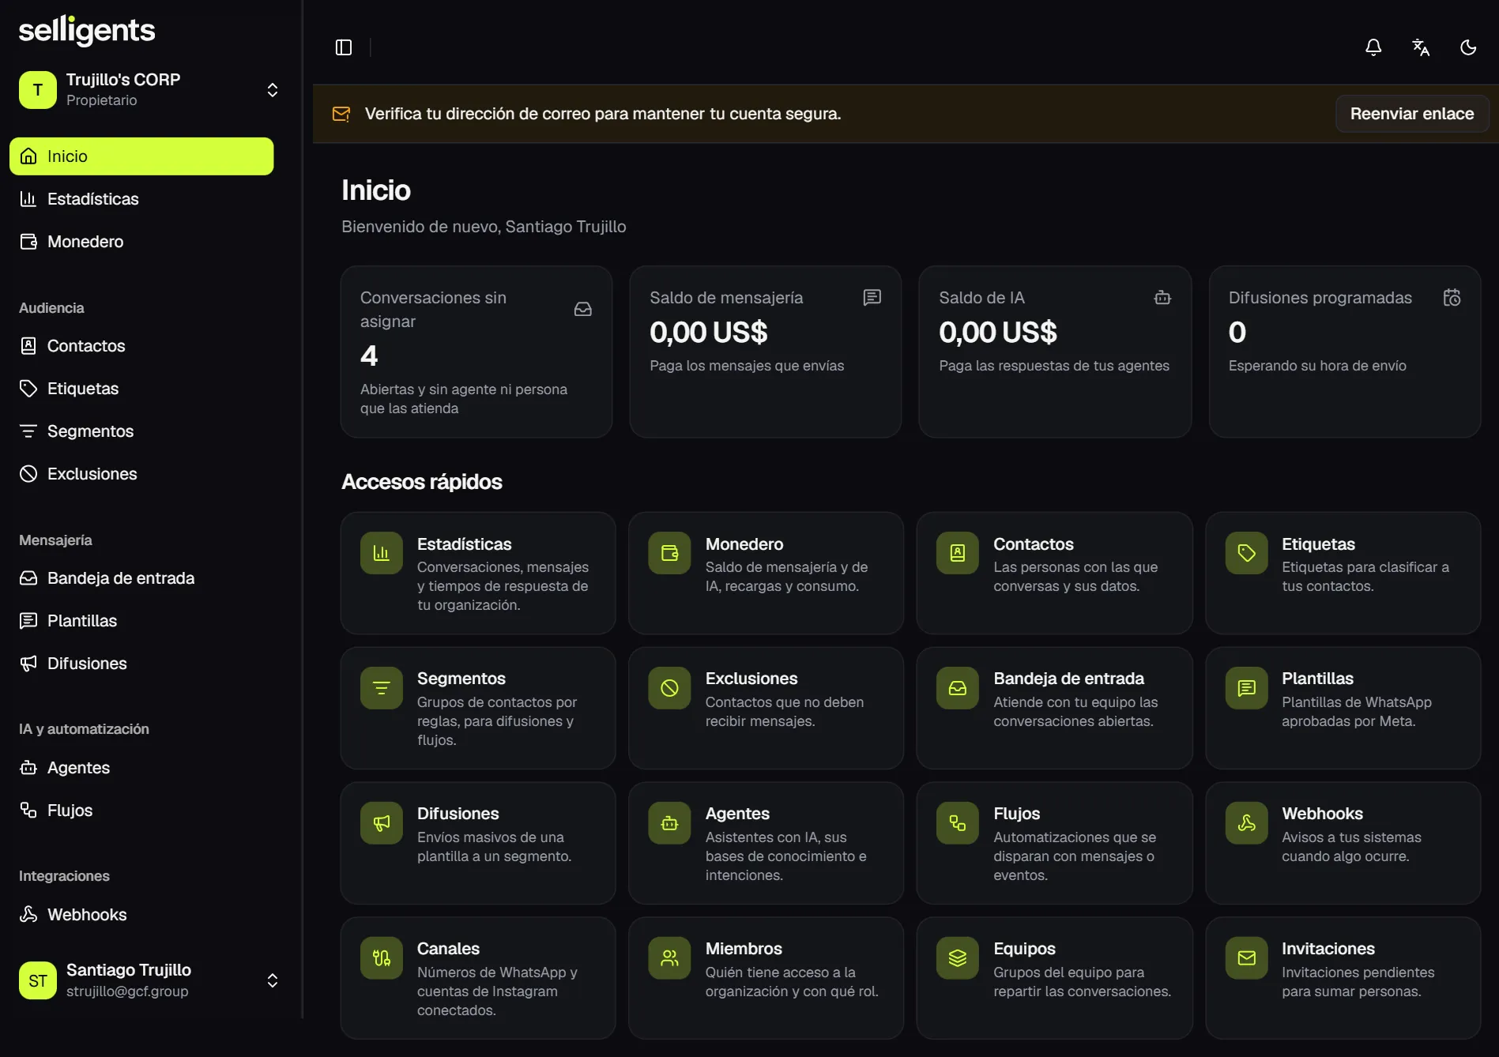Screen dimensions: 1499x1057
Task: Click the Invitaciones envelope icon in Accesos rápidos
Action: [x=1247, y=958]
